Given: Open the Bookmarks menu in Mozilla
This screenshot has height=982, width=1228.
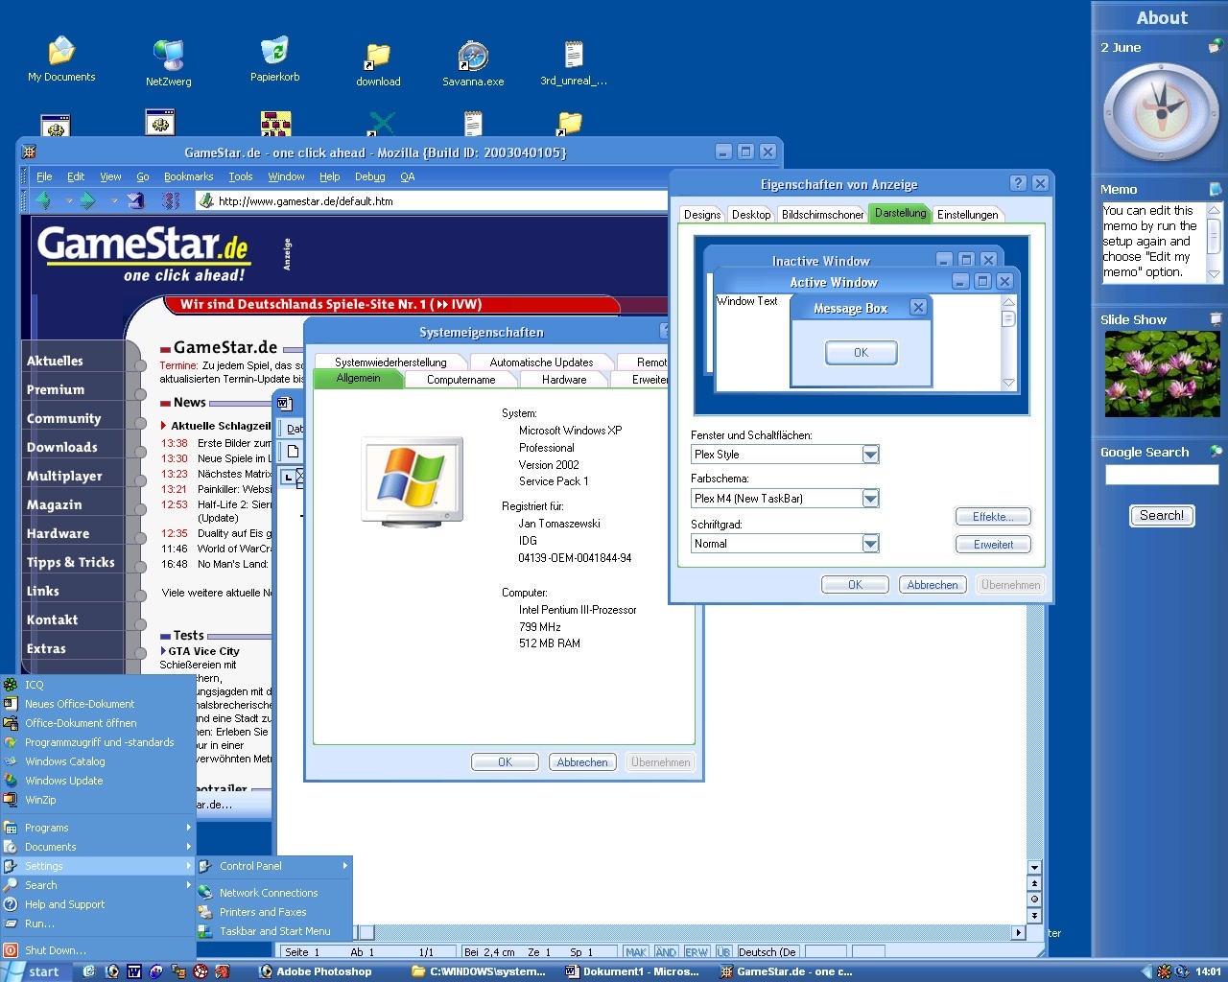Looking at the screenshot, I should tap(188, 176).
